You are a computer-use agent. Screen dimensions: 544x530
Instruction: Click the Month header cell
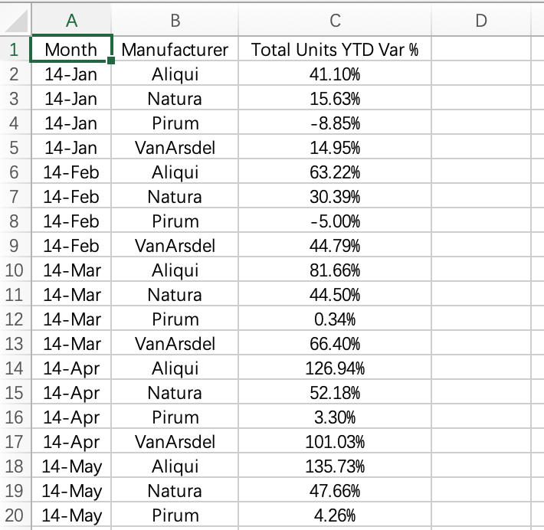coord(71,49)
